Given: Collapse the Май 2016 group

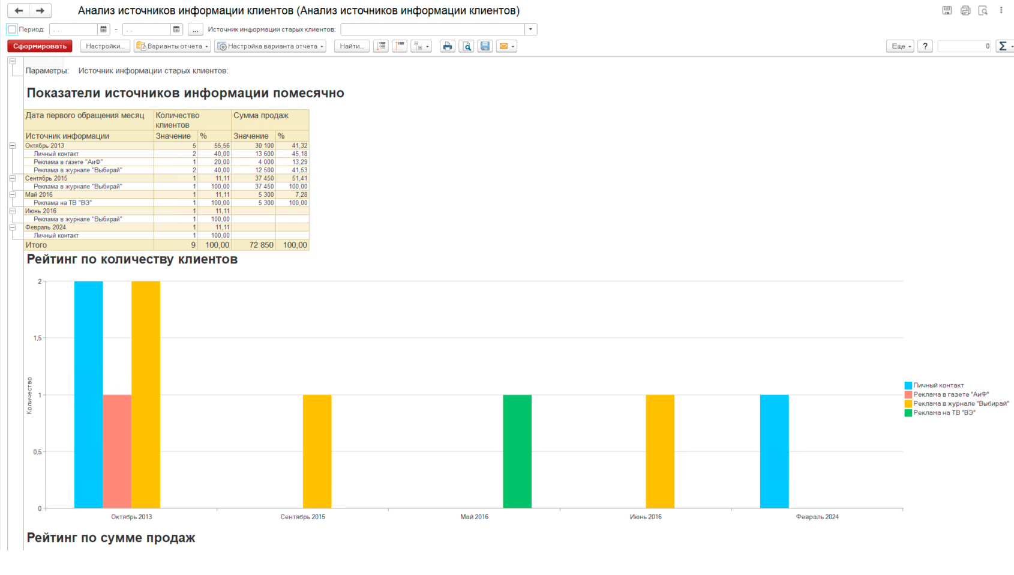Looking at the screenshot, I should pyautogui.click(x=12, y=194).
